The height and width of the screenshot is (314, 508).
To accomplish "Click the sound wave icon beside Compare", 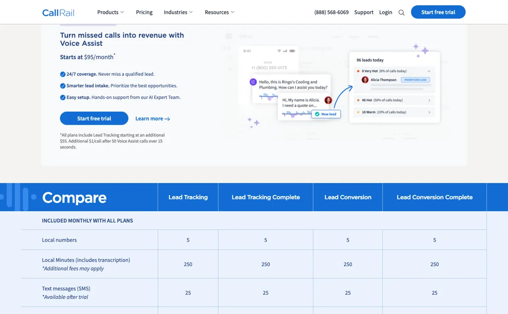I will 18,197.
